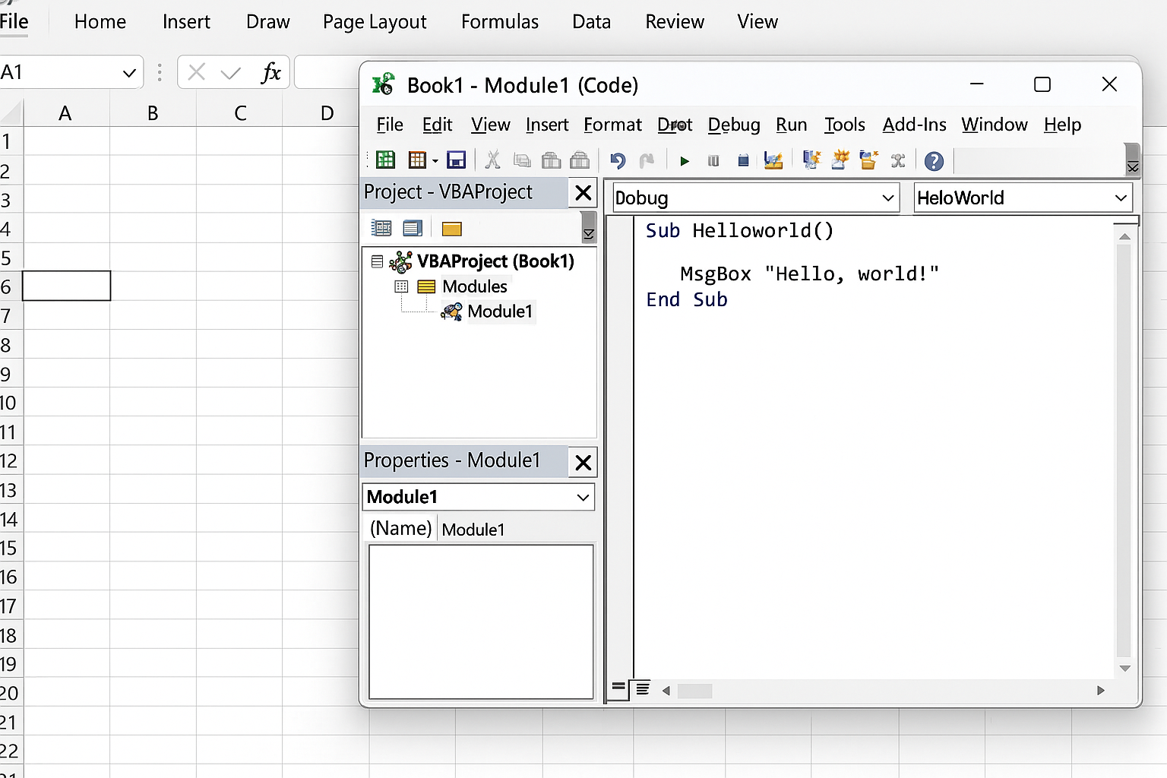1167x778 pixels.
Task: Switch to Full Module View button
Action: (643, 689)
